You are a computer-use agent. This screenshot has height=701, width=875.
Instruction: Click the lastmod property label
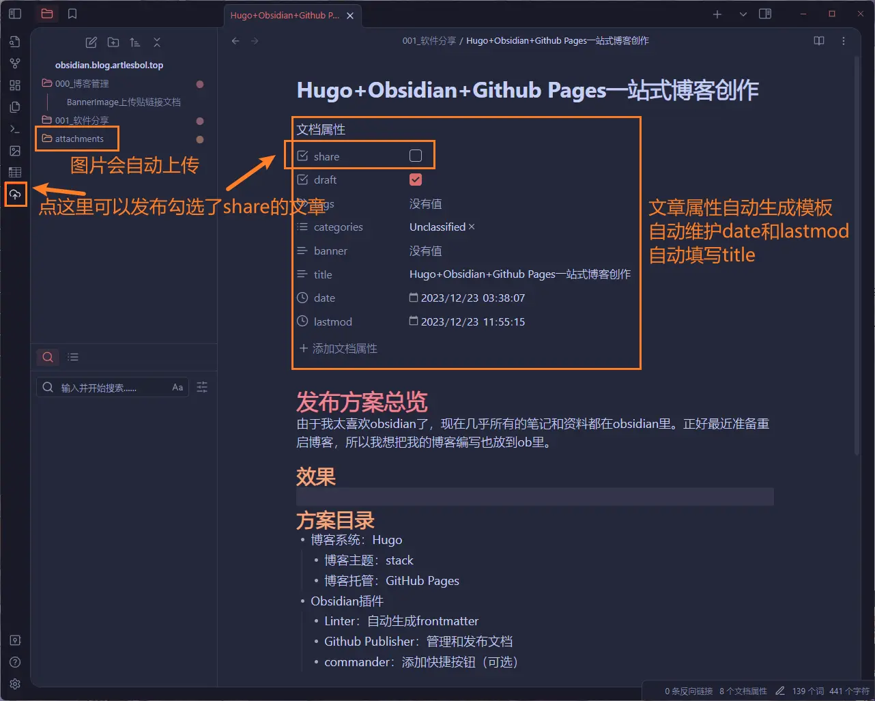332,321
